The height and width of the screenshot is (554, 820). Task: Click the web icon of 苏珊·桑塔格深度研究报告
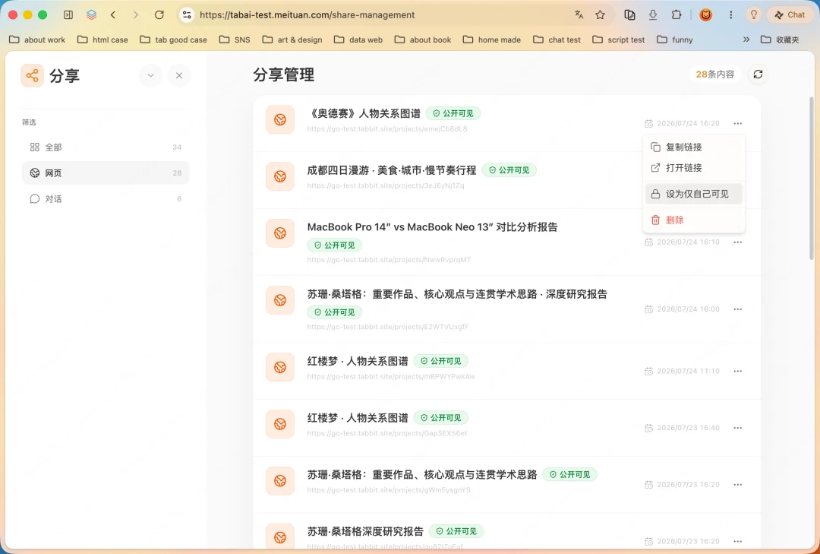pos(279,537)
